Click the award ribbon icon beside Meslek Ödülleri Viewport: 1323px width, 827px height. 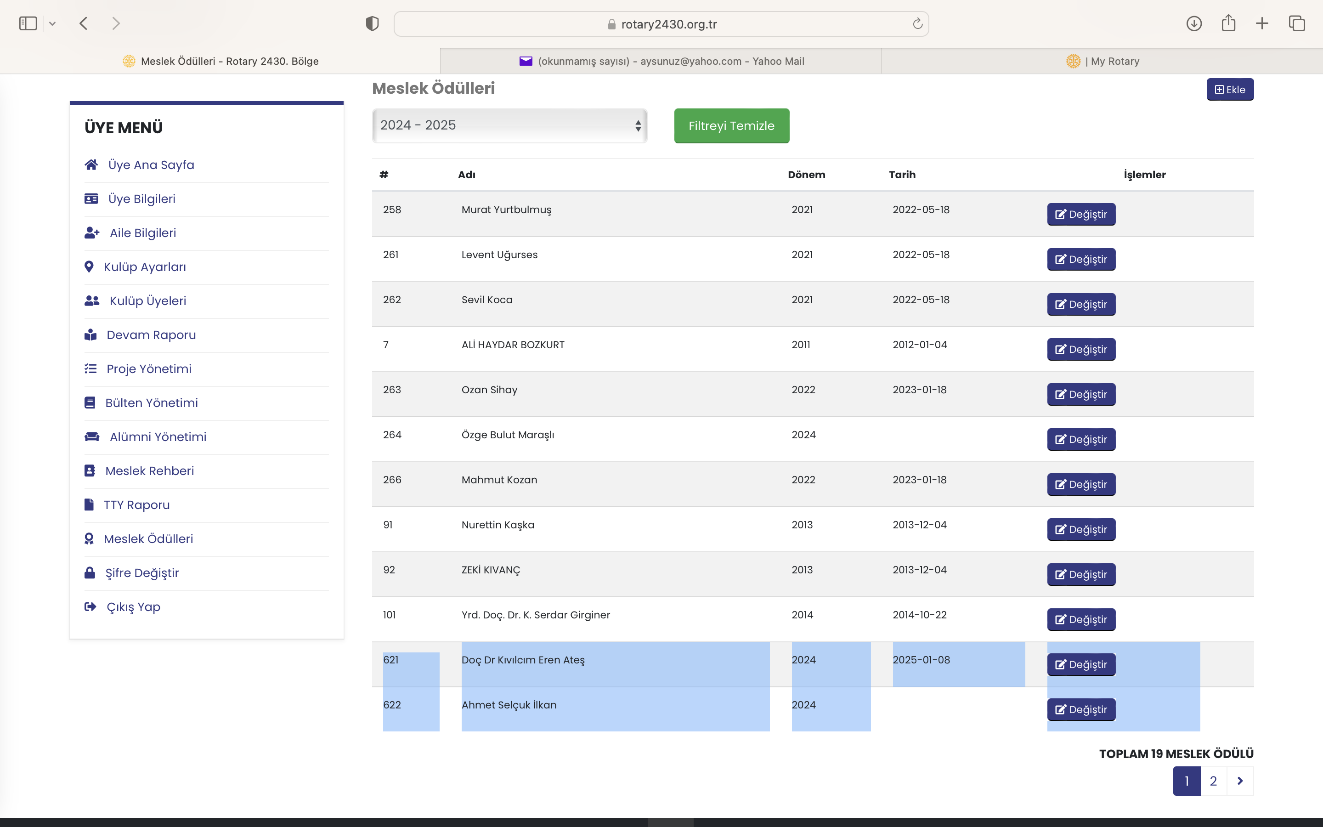[x=89, y=539]
